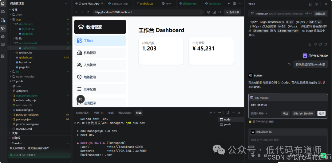Screen dimensions: 332x163
Task: Open the Search view in activity bar
Action: point(3,12)
